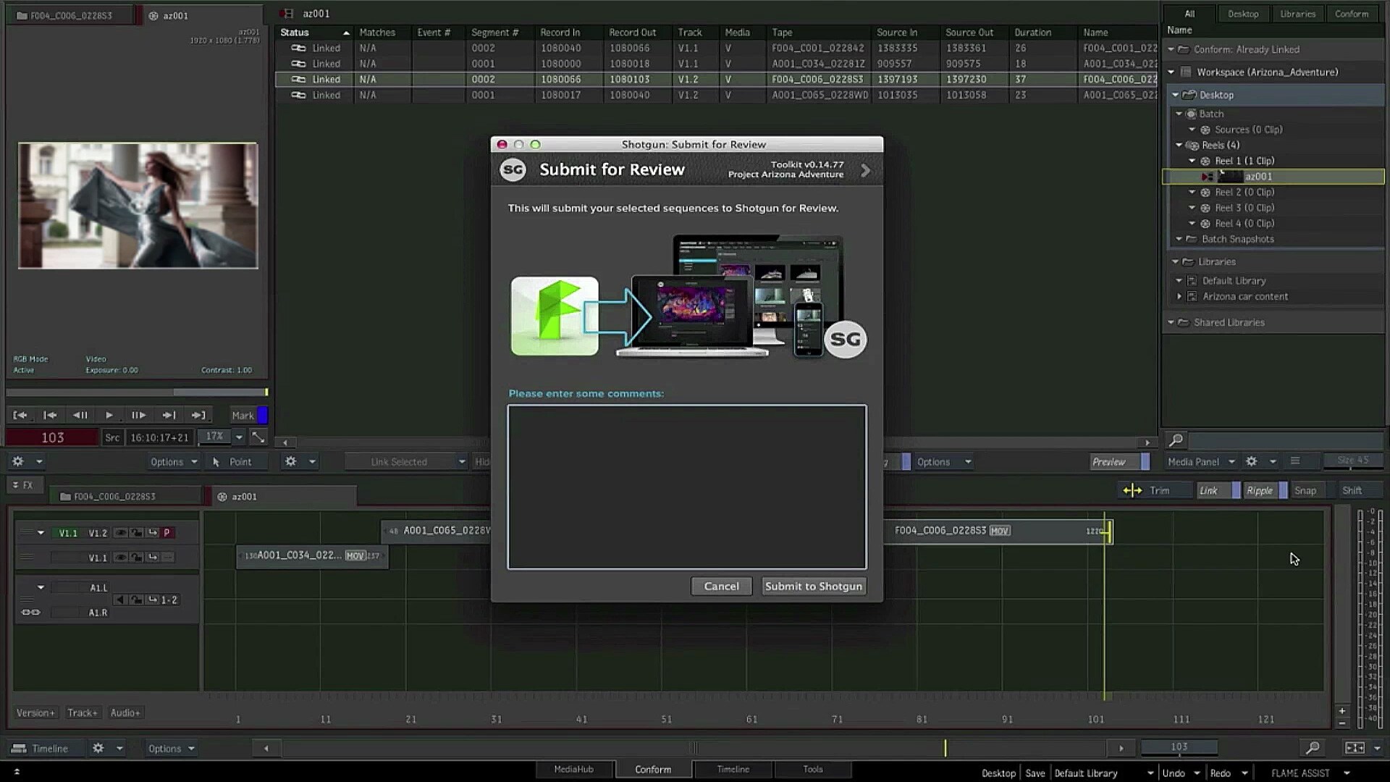Switch to bottom Timeline tab
Screen dimensions: 1390x782
tap(733, 770)
